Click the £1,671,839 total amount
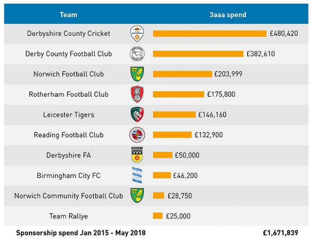312x246 pixels. pos(280,233)
